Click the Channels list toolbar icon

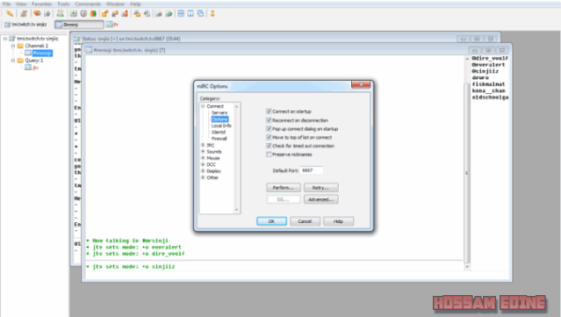click(47, 13)
